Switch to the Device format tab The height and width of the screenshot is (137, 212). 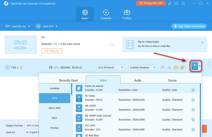[172, 80]
